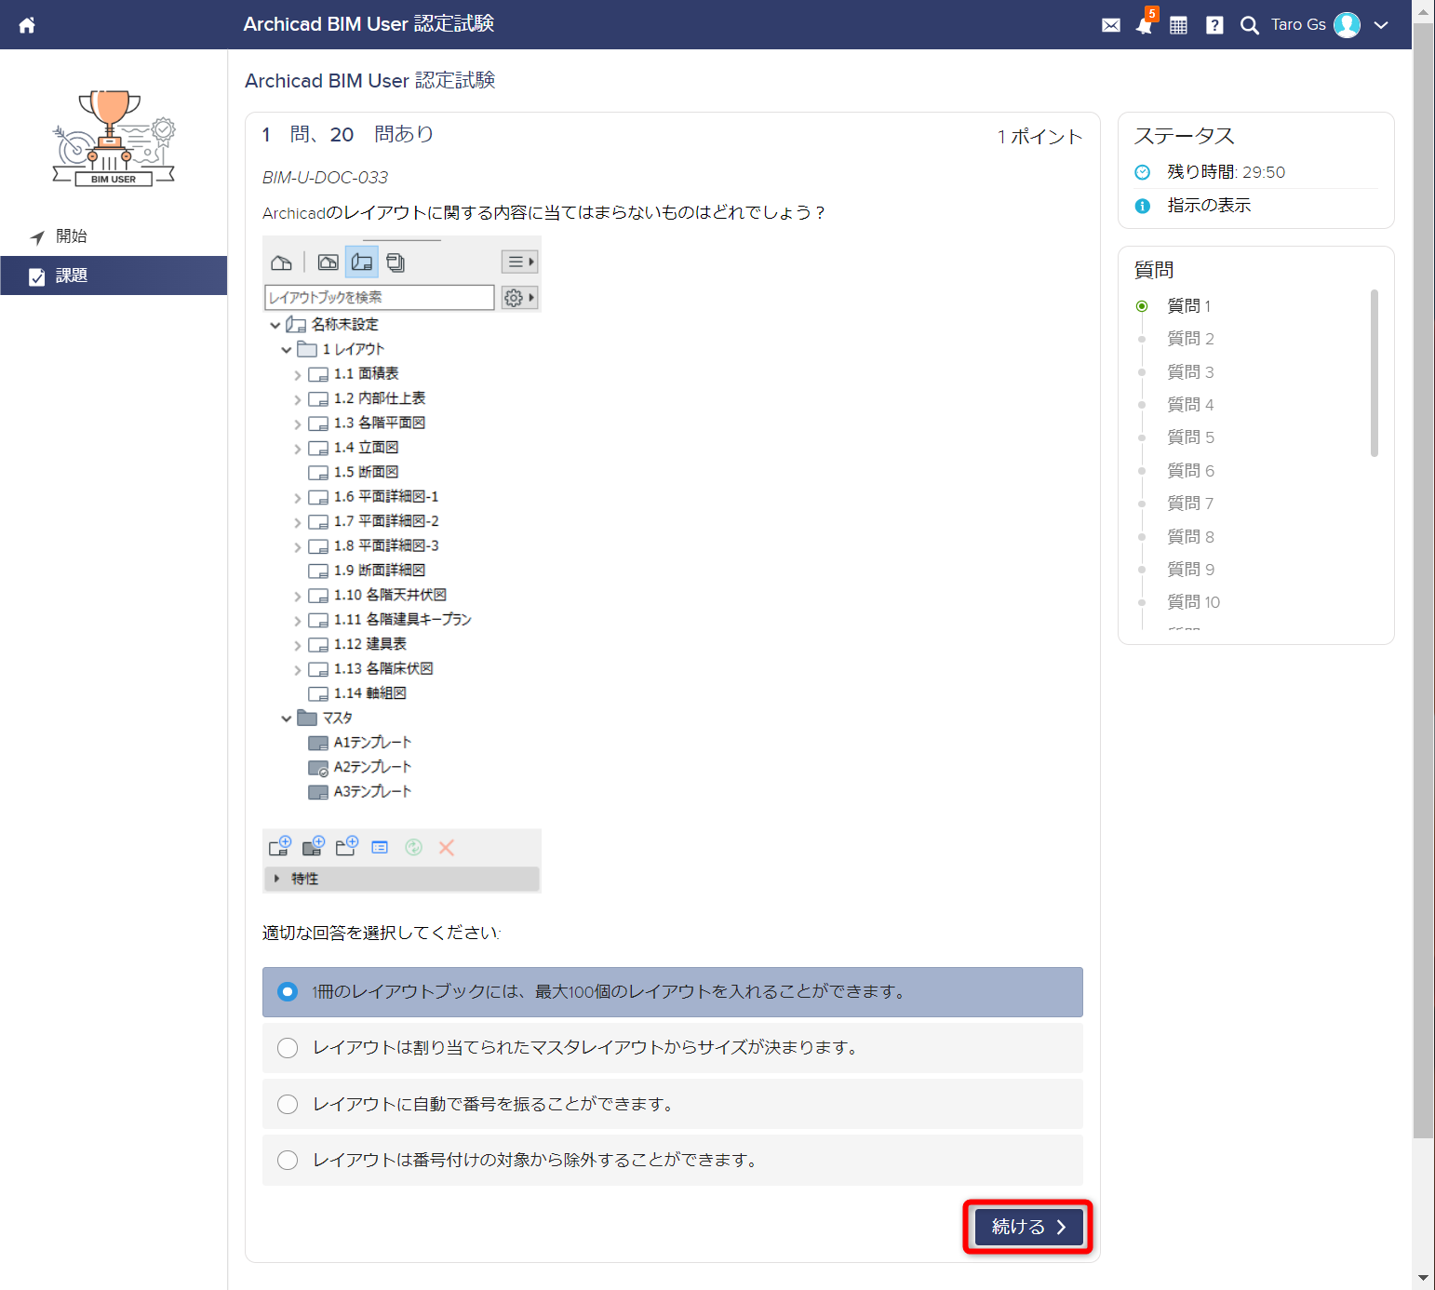
Task: Go to 質問 2 in question list
Action: pyautogui.click(x=1190, y=339)
